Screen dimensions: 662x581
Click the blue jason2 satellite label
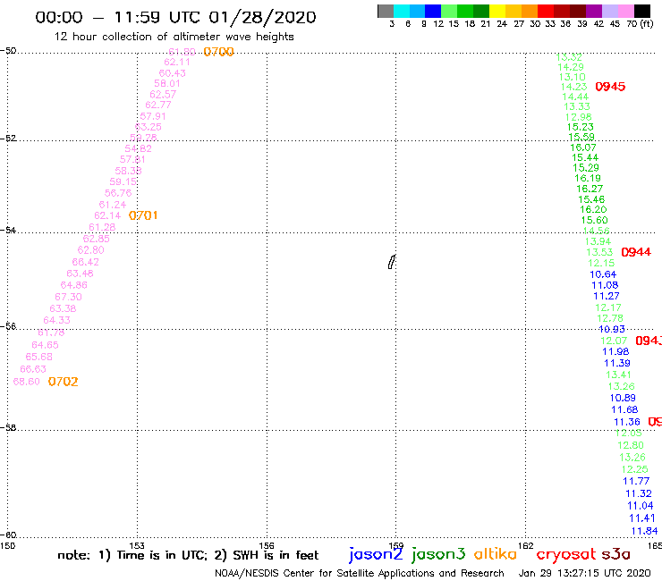(x=376, y=554)
